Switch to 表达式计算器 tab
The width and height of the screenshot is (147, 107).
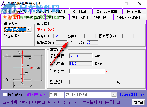pos(107,12)
